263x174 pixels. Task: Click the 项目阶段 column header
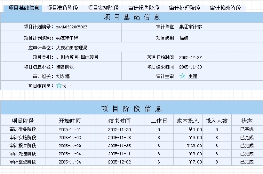click(23, 121)
